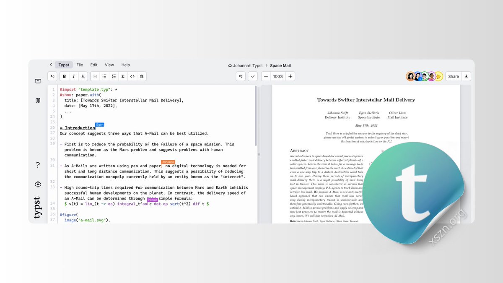Open the Typst menu

(64, 65)
